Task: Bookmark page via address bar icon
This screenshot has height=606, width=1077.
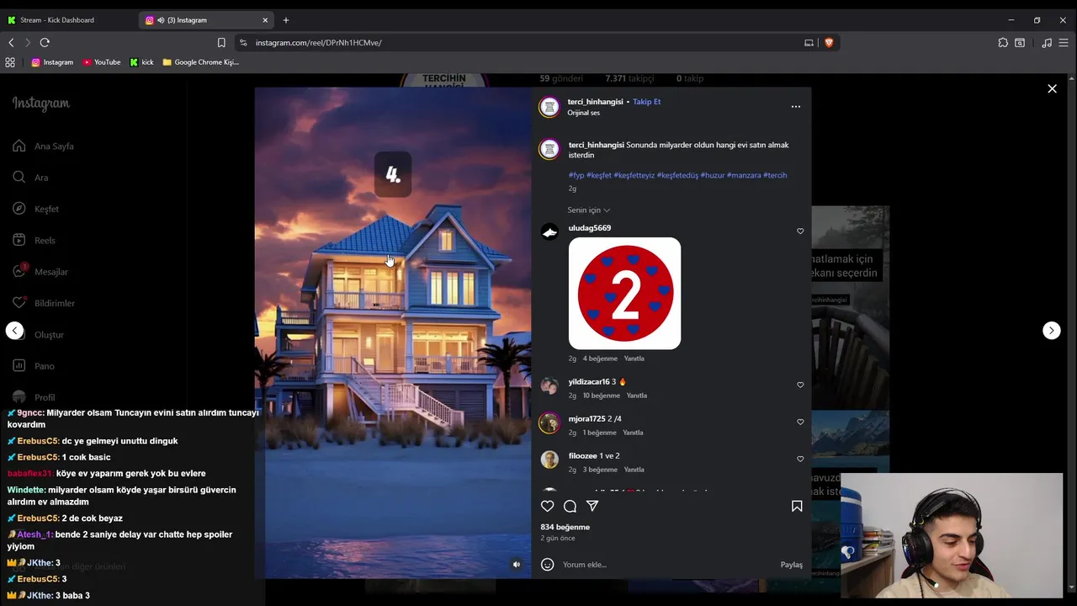Action: [221, 43]
